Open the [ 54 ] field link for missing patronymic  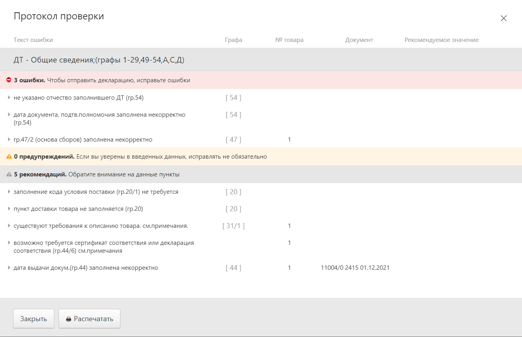pyautogui.click(x=233, y=98)
